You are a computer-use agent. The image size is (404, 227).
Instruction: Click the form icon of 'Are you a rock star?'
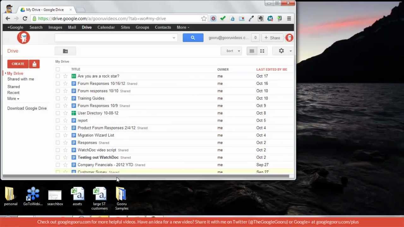point(74,76)
